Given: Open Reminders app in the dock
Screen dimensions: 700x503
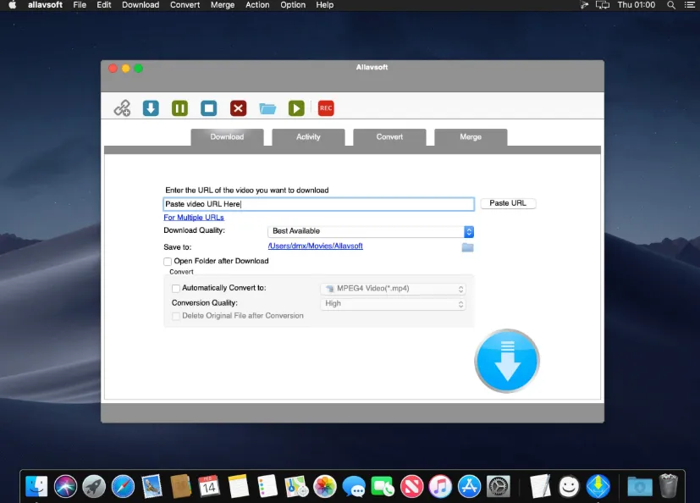Looking at the screenshot, I should pyautogui.click(x=267, y=486).
